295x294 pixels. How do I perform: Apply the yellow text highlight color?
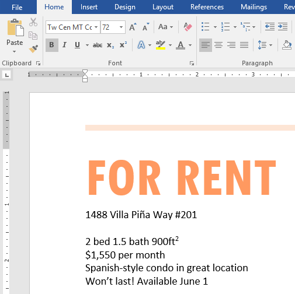(161, 45)
